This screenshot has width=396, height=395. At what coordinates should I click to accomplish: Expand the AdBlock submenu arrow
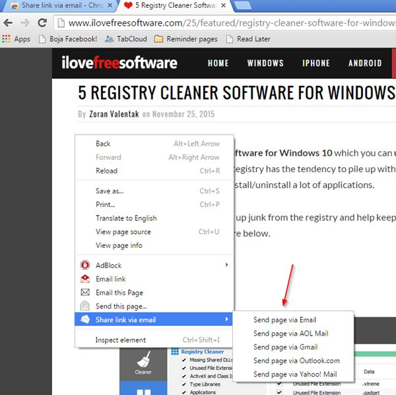pos(226,264)
